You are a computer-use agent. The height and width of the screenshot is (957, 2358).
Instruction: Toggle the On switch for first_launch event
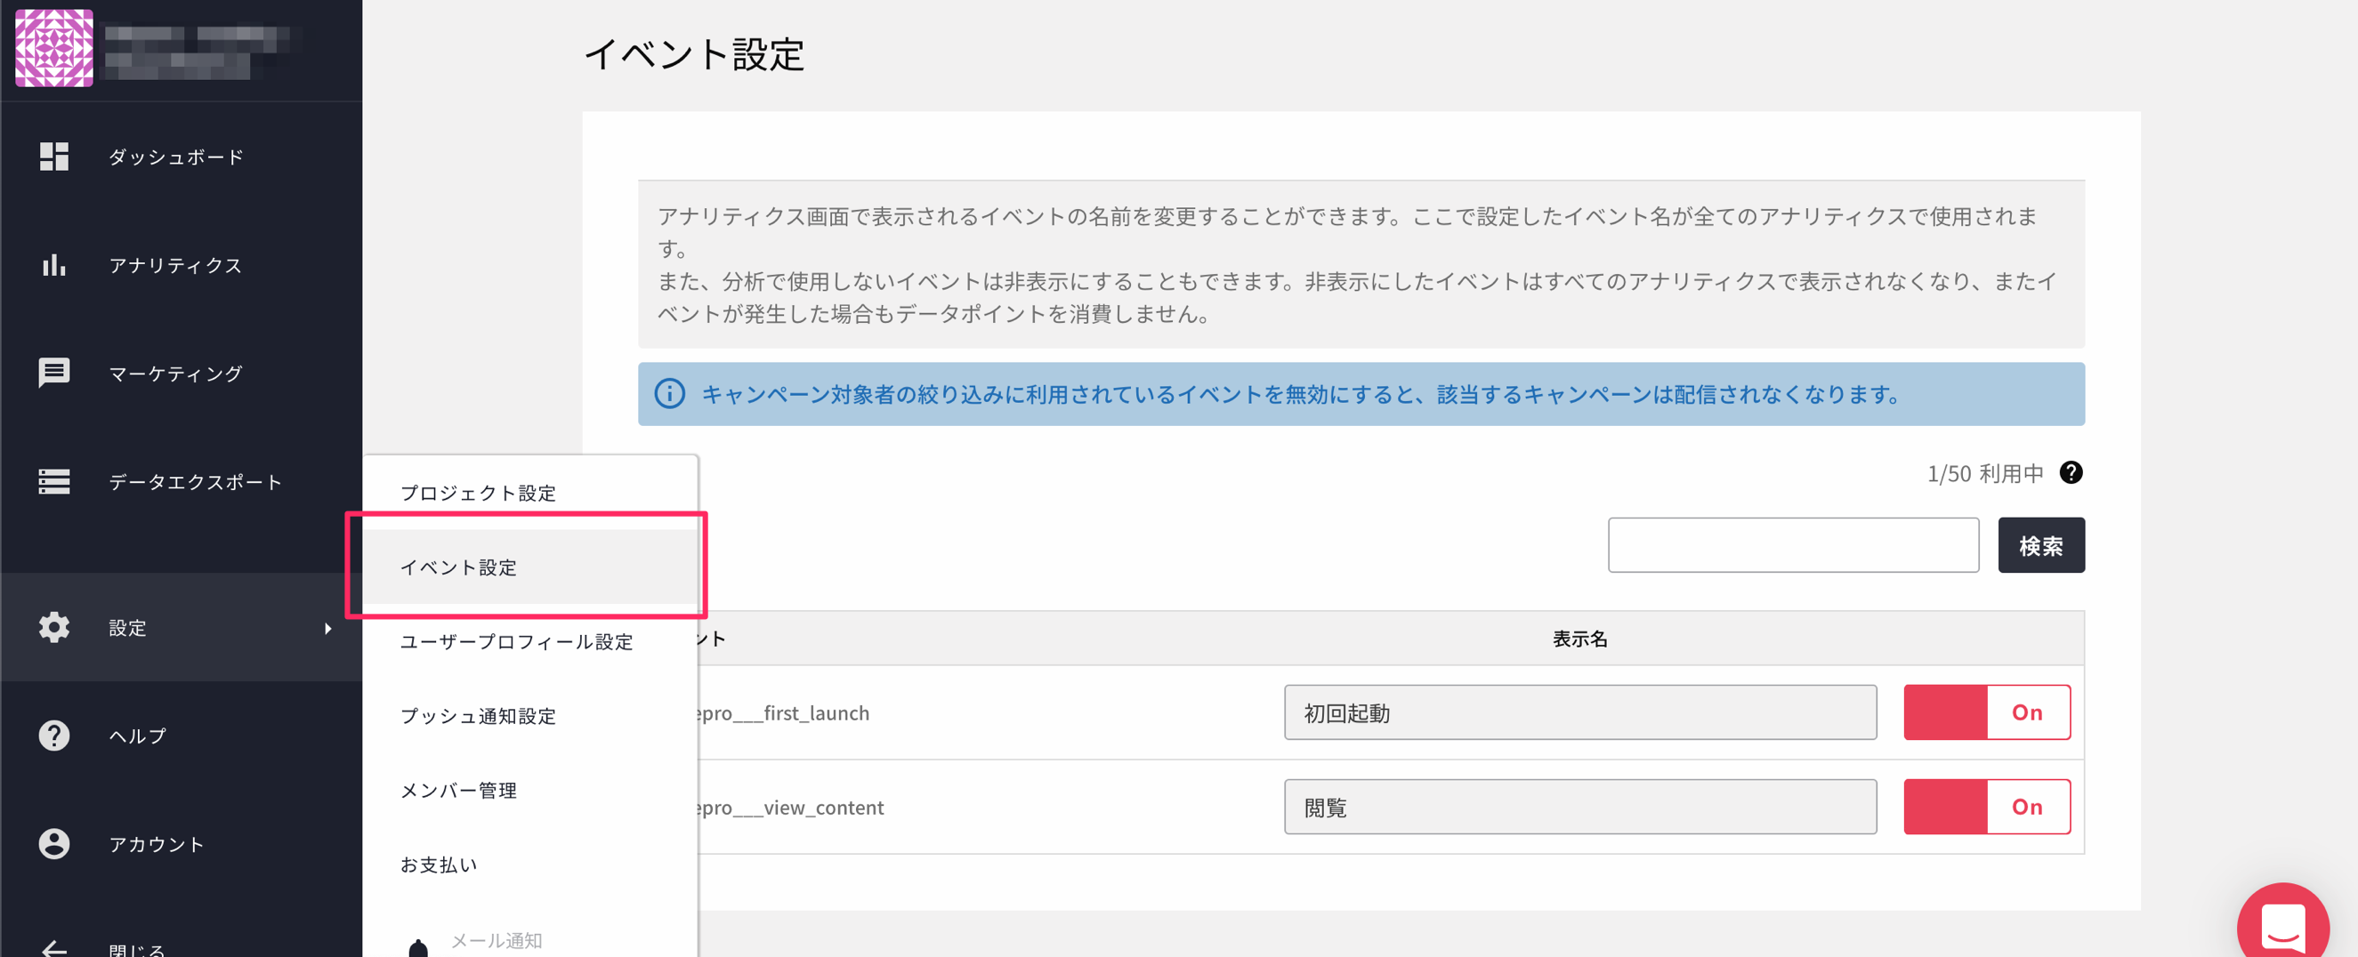(x=1986, y=712)
